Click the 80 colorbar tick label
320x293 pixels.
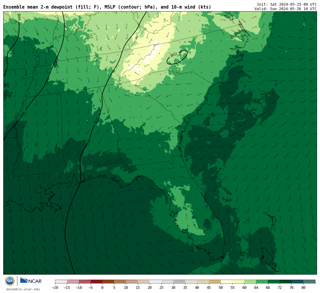pos(304,287)
